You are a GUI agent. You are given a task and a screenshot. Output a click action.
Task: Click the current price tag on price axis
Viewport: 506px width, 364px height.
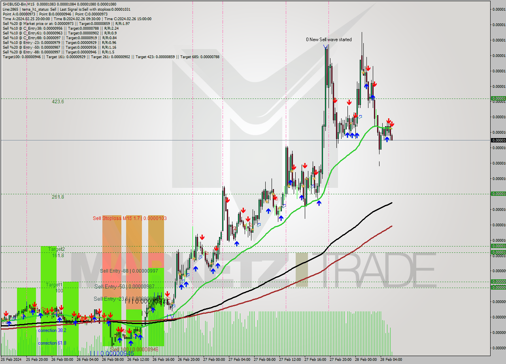(498, 140)
